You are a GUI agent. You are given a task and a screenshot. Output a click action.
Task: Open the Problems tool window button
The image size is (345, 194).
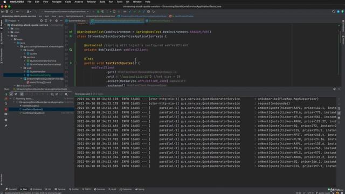[36, 189]
